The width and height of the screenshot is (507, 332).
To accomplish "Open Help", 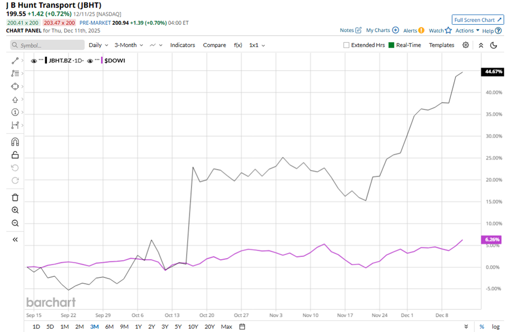I will point(492,31).
